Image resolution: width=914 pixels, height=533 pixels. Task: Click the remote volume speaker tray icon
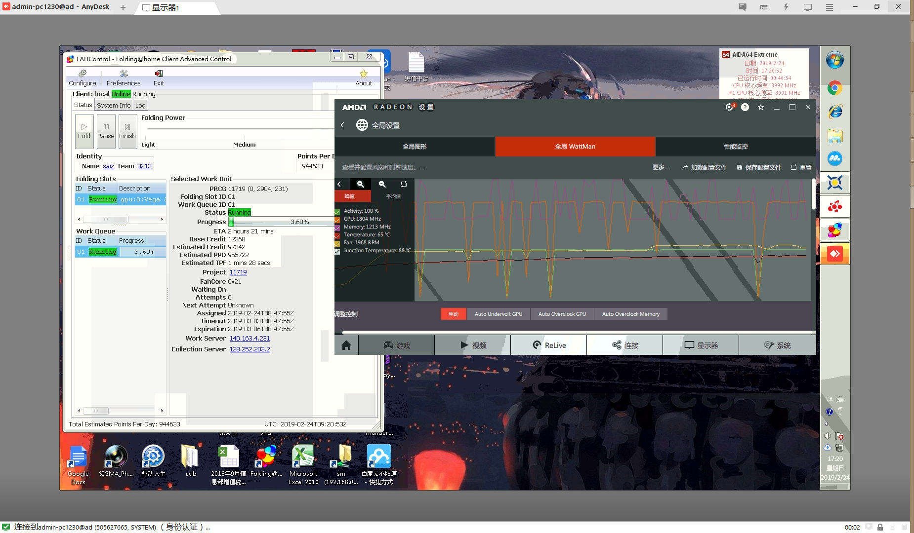pyautogui.click(x=828, y=435)
